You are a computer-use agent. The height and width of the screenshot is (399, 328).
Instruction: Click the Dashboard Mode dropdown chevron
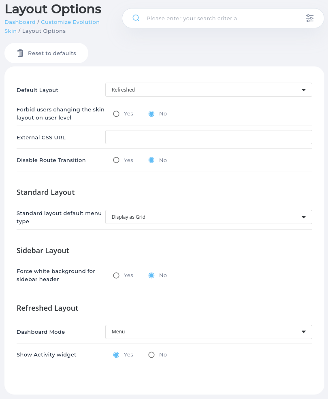click(303, 332)
